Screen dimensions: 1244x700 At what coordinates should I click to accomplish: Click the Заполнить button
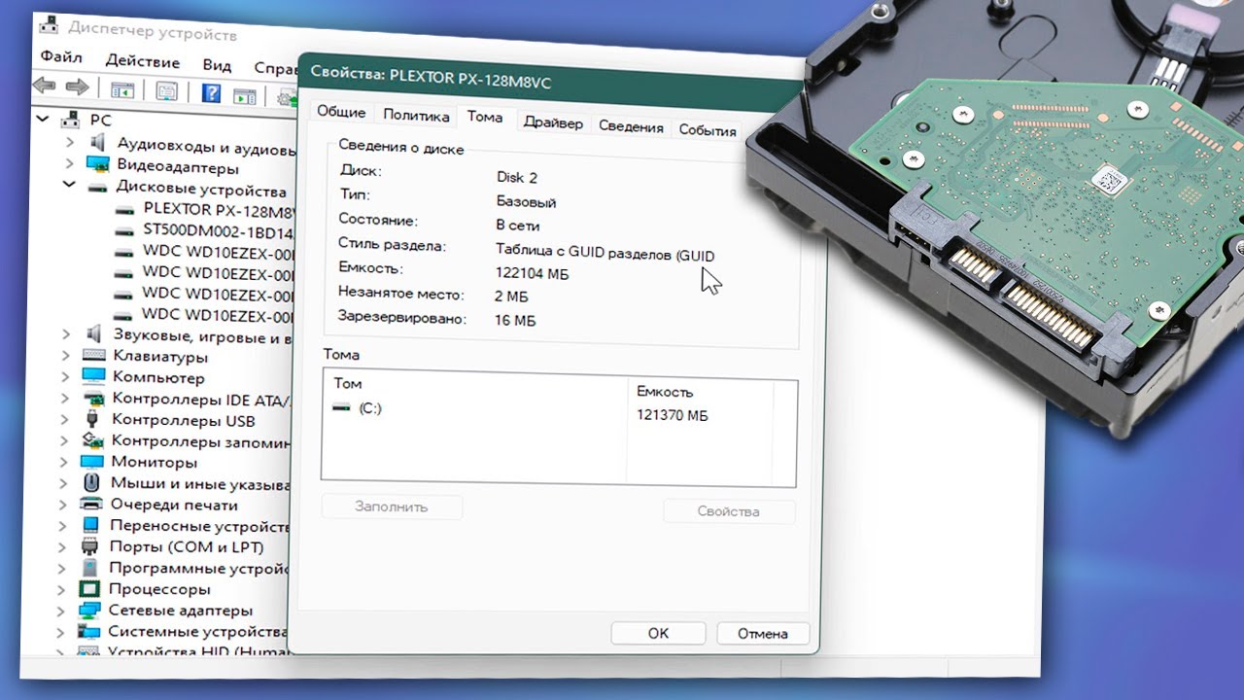coord(391,507)
